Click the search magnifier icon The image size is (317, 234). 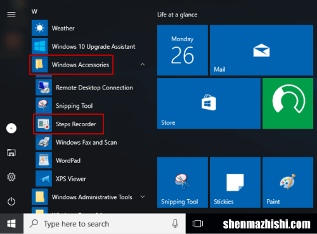point(34,223)
